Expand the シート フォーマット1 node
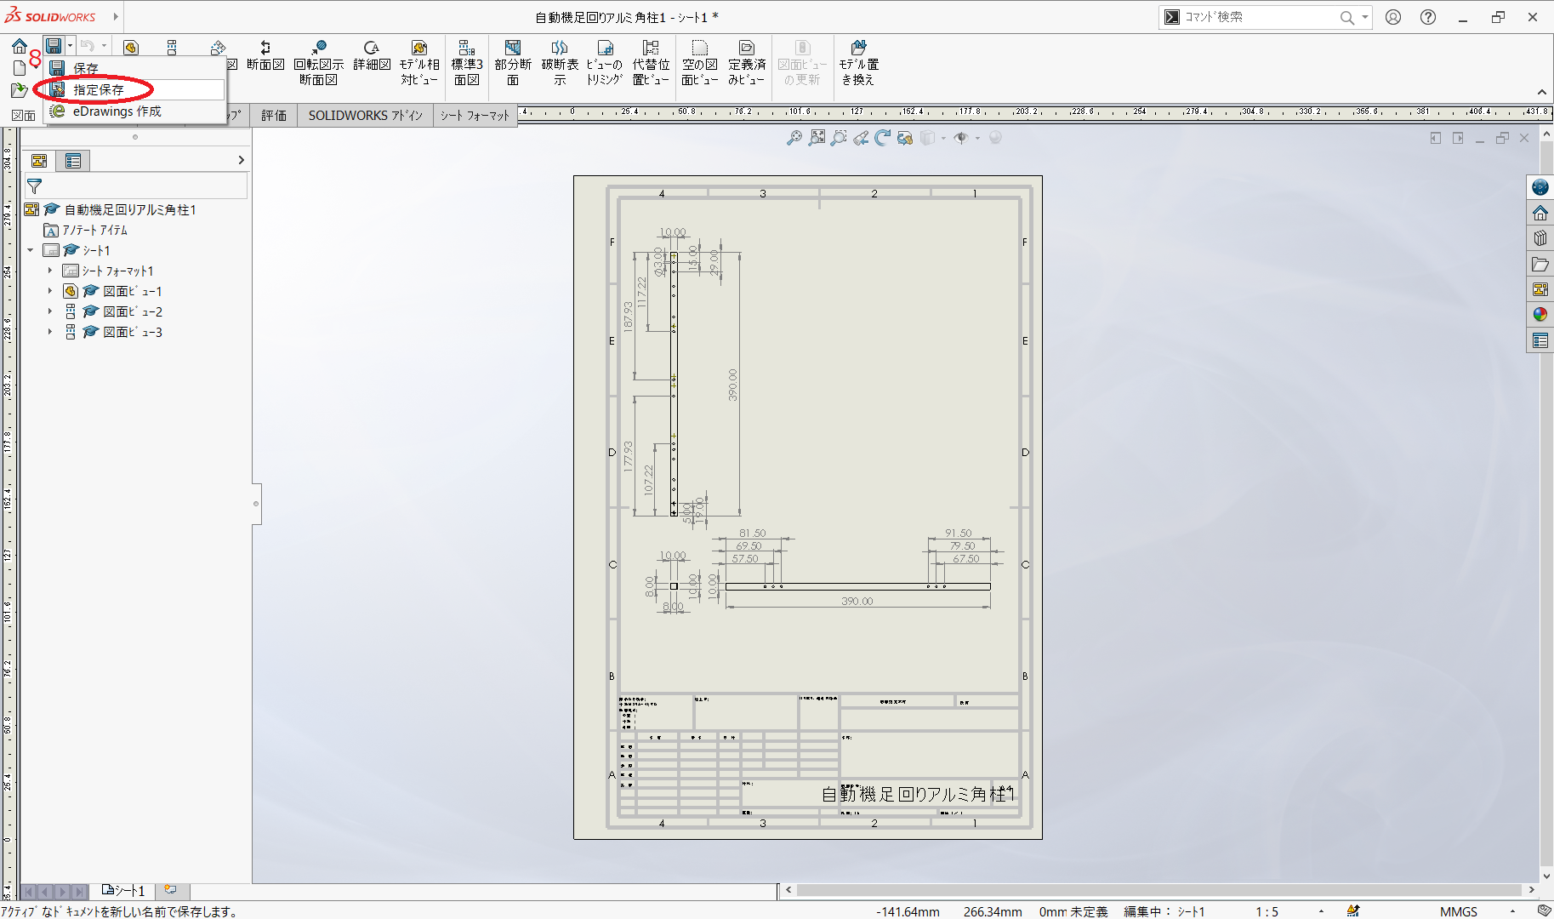Screen dimensions: 1554x919 tap(50, 271)
